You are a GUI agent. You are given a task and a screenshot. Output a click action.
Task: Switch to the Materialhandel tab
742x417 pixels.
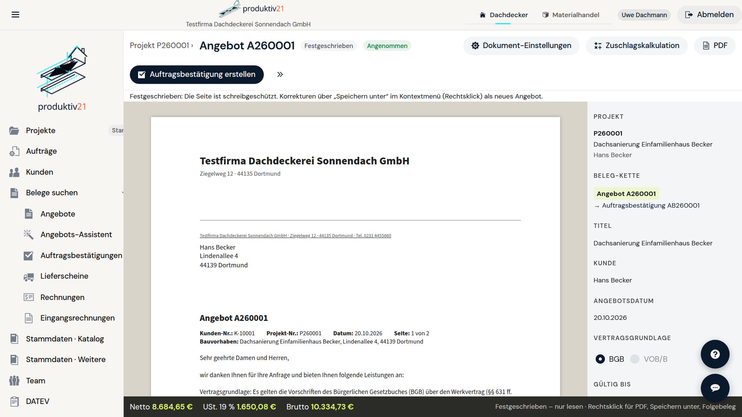click(571, 15)
